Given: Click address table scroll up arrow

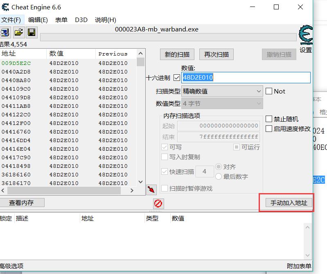Looking at the screenshot, I should [x=307, y=227].
